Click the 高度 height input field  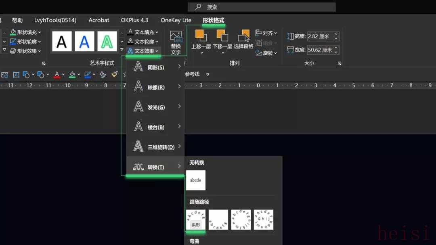(320, 36)
